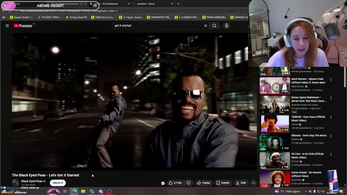The width and height of the screenshot is (347, 195).
Task: Show hidden system tray icons chevron
Action: pyautogui.click(x=306, y=191)
